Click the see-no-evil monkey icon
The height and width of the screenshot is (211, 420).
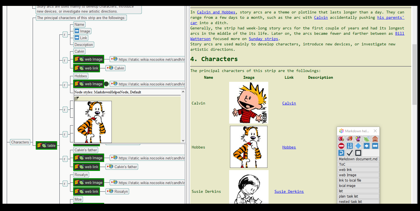[x=375, y=139]
